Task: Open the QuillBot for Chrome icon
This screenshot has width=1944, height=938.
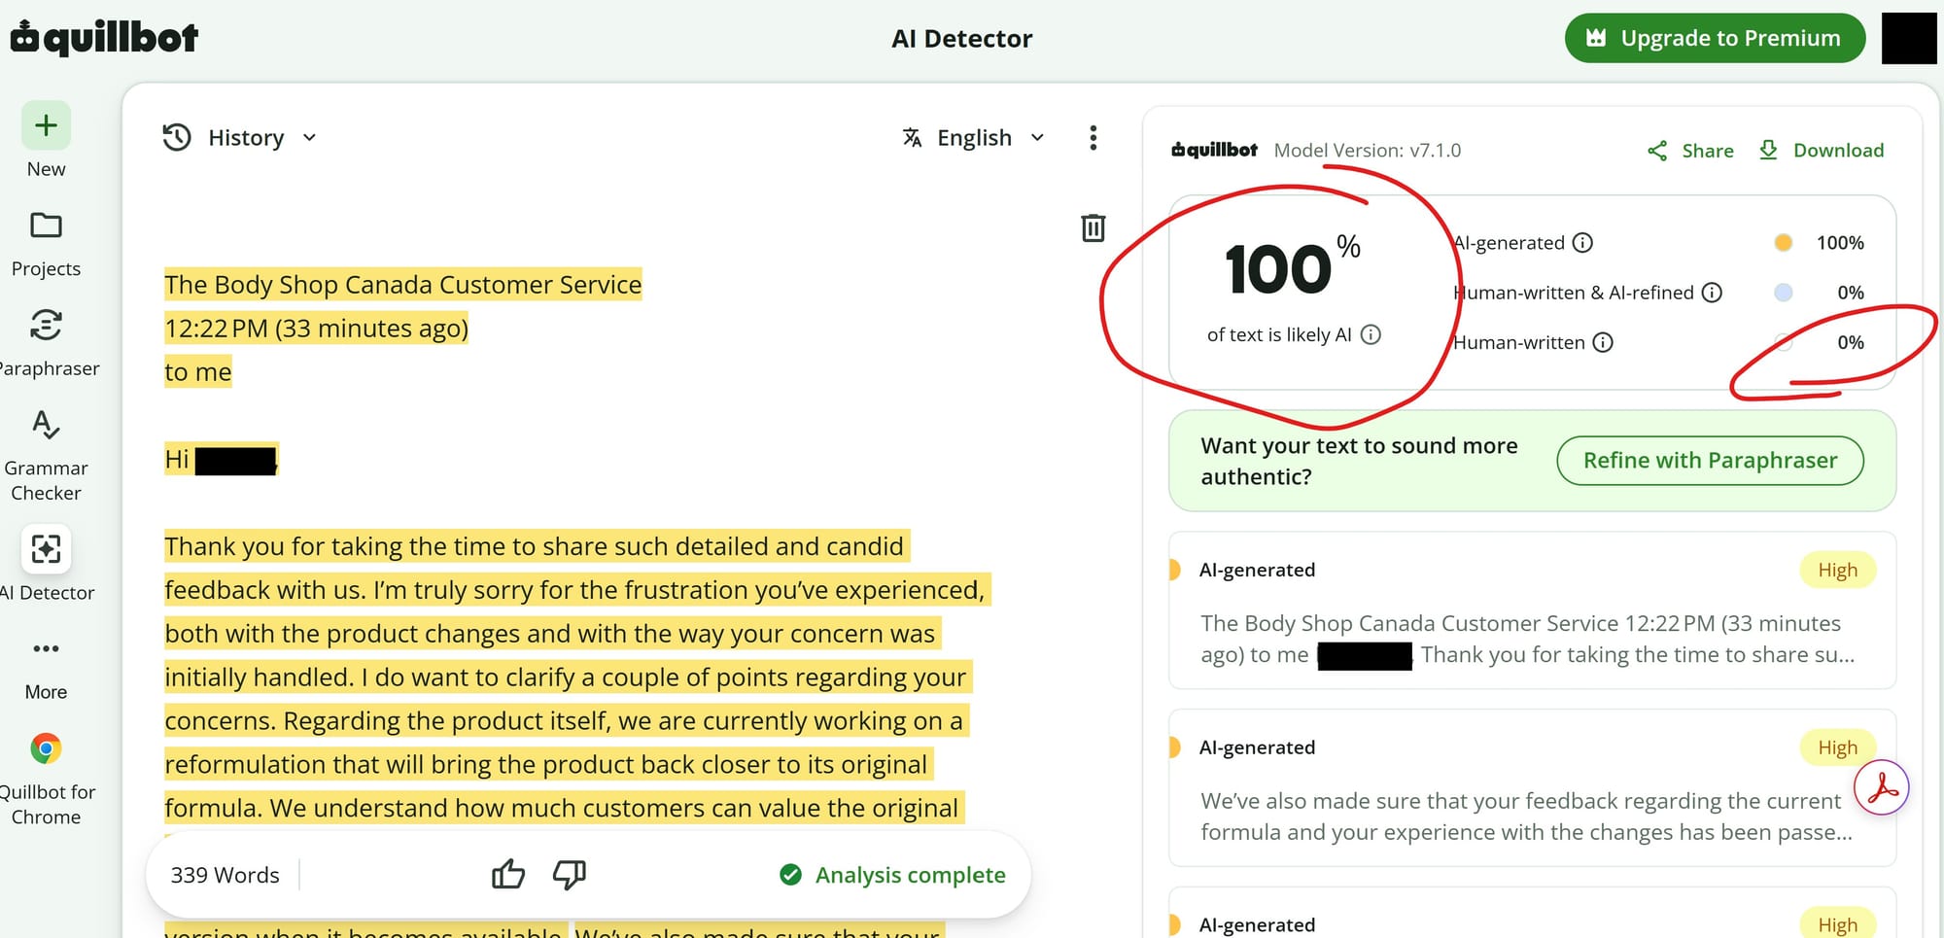Action: pos(46,748)
